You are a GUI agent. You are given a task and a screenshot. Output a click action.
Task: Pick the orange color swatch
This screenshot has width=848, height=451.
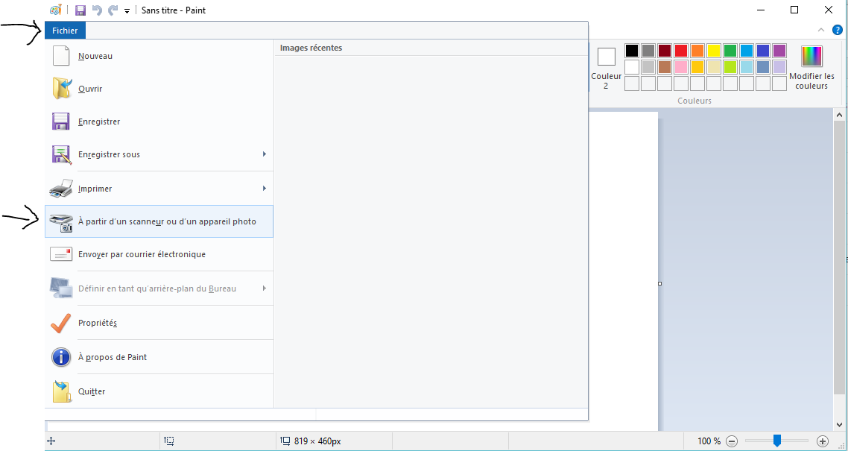pyautogui.click(x=697, y=51)
